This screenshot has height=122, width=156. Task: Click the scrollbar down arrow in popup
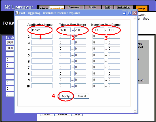pos(135,111)
